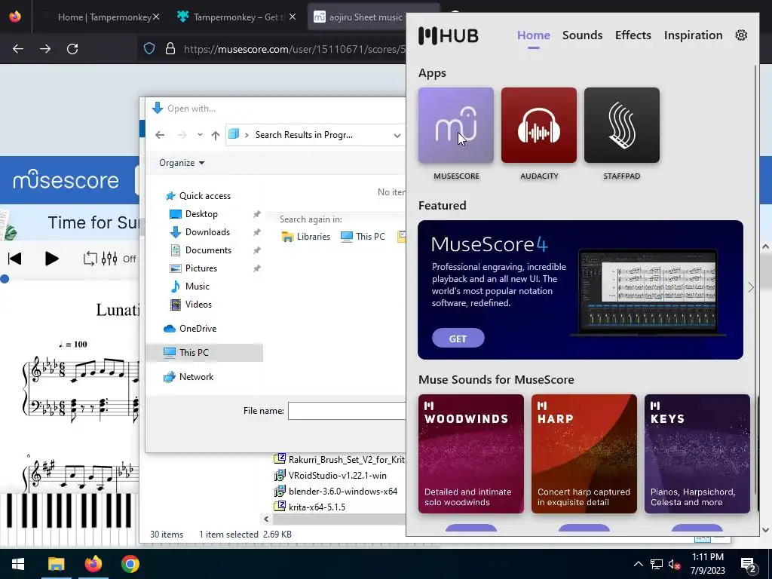Open the mixer sliders icon on MuseScore page
The image size is (772, 579).
coord(109,259)
